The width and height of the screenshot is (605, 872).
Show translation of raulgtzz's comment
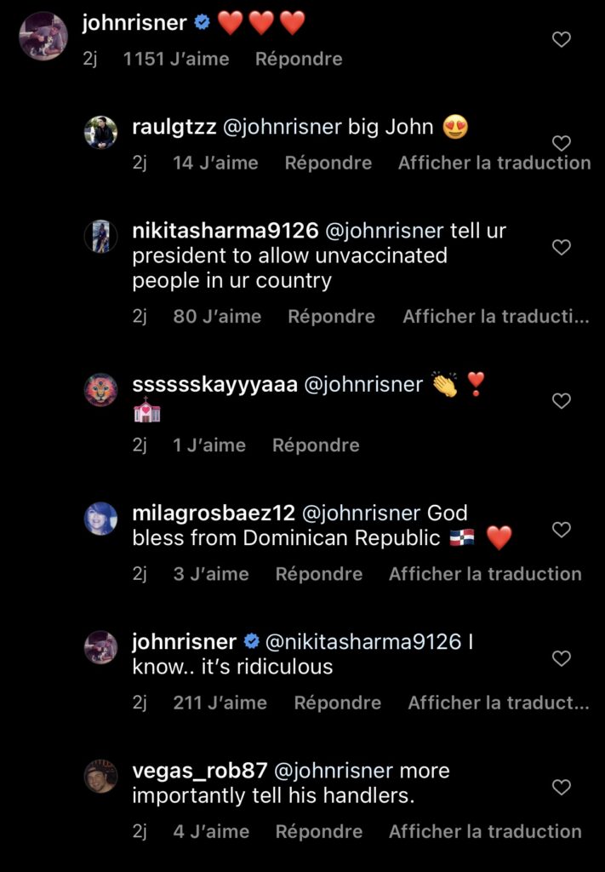(494, 163)
